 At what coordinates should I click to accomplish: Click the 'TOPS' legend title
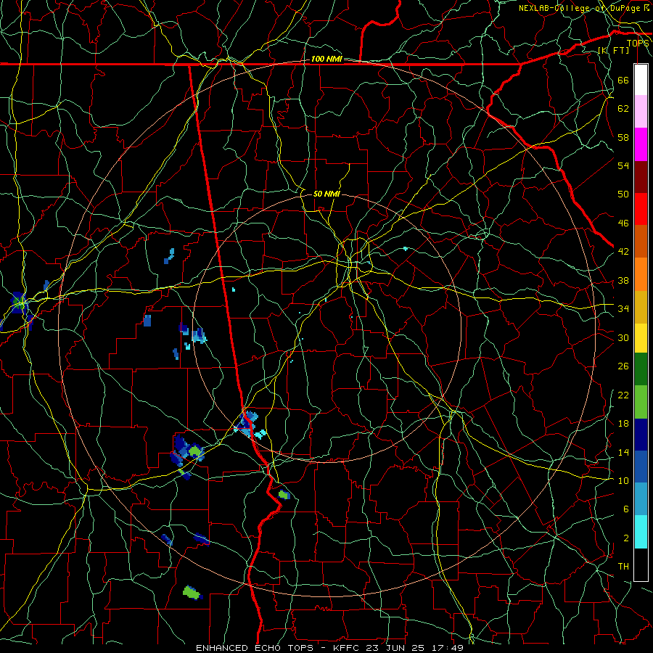[x=638, y=44]
